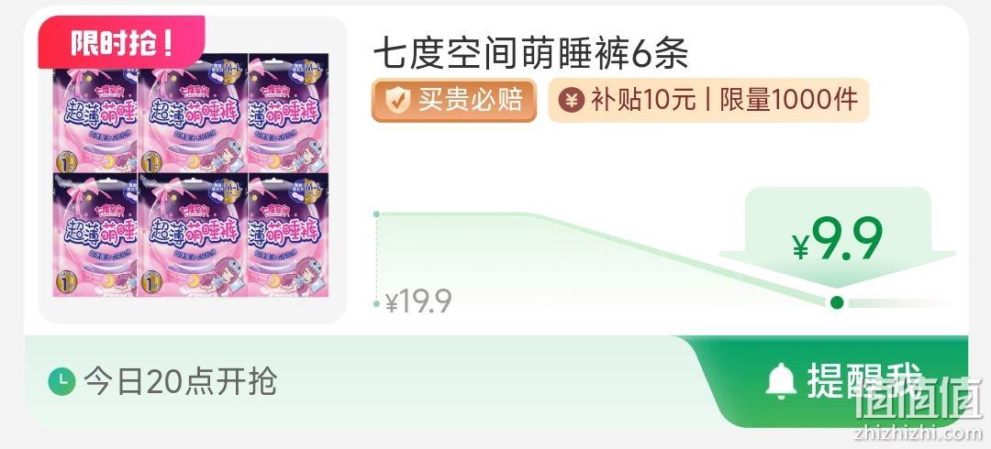Image resolution: width=991 pixels, height=449 pixels.
Task: Click the 值值值 watermark logo
Action: pos(918,398)
